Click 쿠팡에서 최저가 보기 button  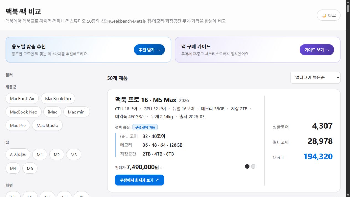(x=139, y=180)
